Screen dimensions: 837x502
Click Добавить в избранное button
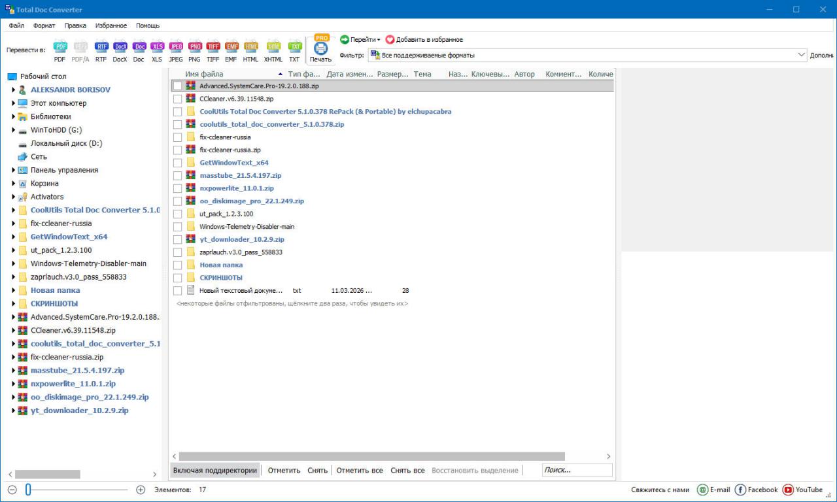coord(424,39)
